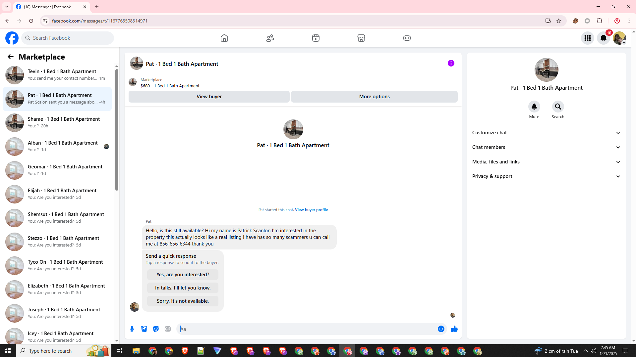Reload the page
This screenshot has width=636, height=357.
click(31, 21)
